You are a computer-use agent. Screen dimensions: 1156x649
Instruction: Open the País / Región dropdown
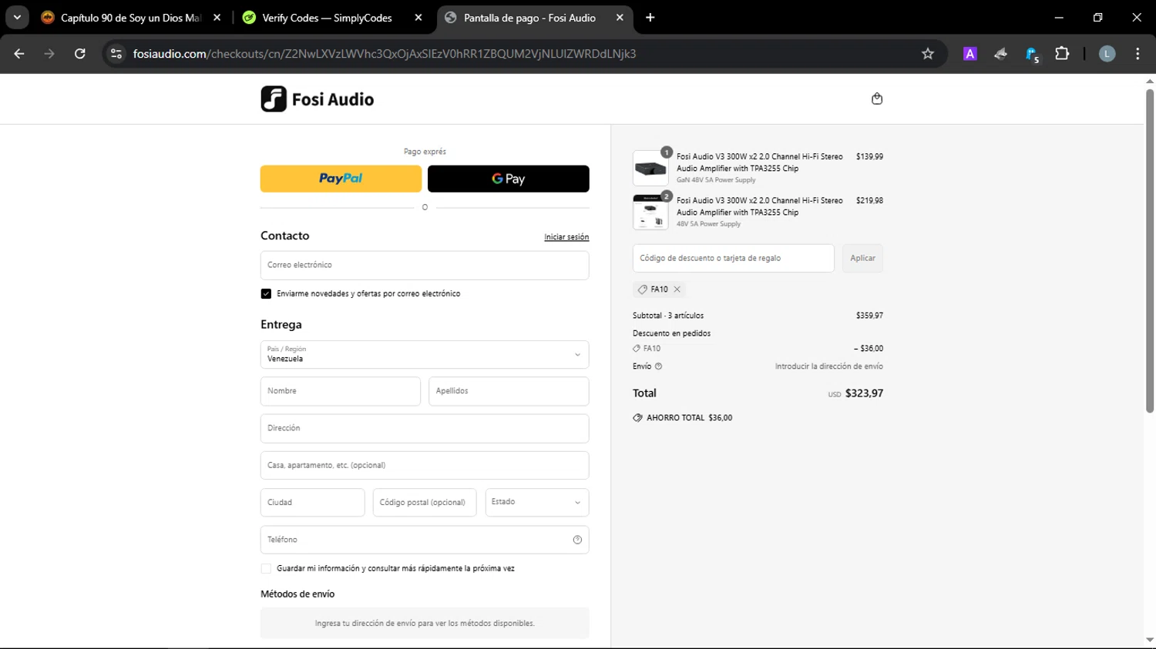[425, 355]
